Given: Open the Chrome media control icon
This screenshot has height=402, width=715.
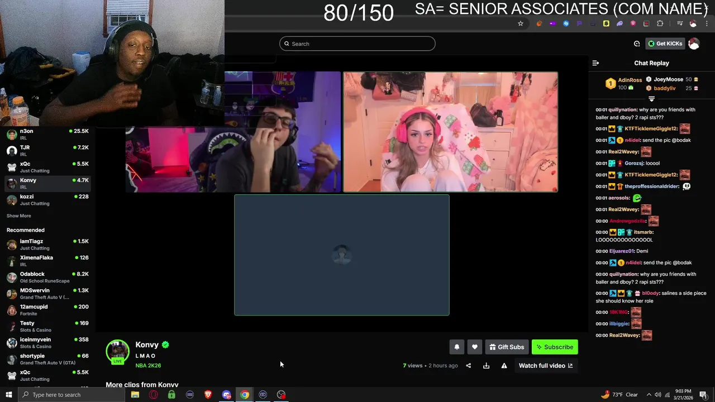Looking at the screenshot, I should coord(680,23).
